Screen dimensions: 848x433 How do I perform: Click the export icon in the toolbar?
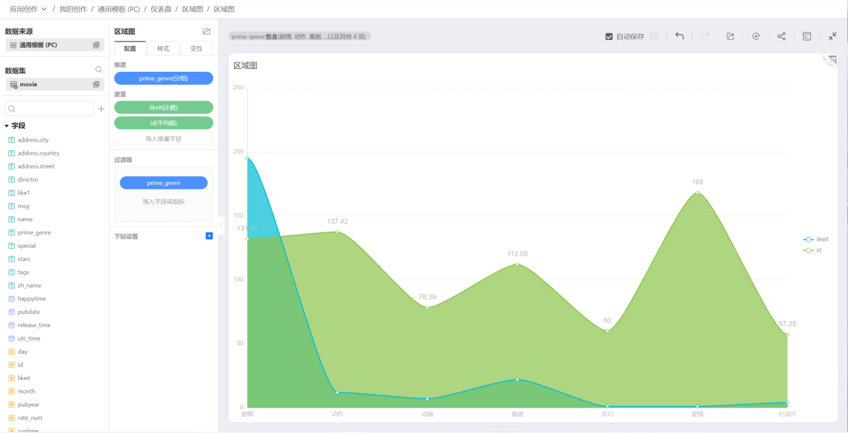coord(730,36)
